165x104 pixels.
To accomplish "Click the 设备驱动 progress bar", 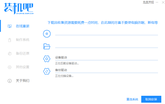I will [x=107, y=60].
